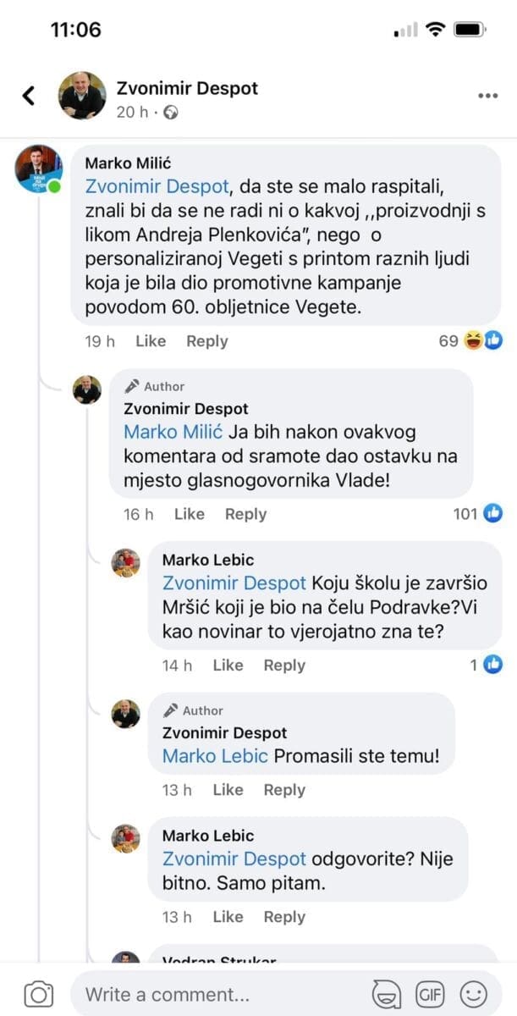This screenshot has width=517, height=1016.
Task: Open the Marko Milić mention link in Despot's reply
Action: 173,432
